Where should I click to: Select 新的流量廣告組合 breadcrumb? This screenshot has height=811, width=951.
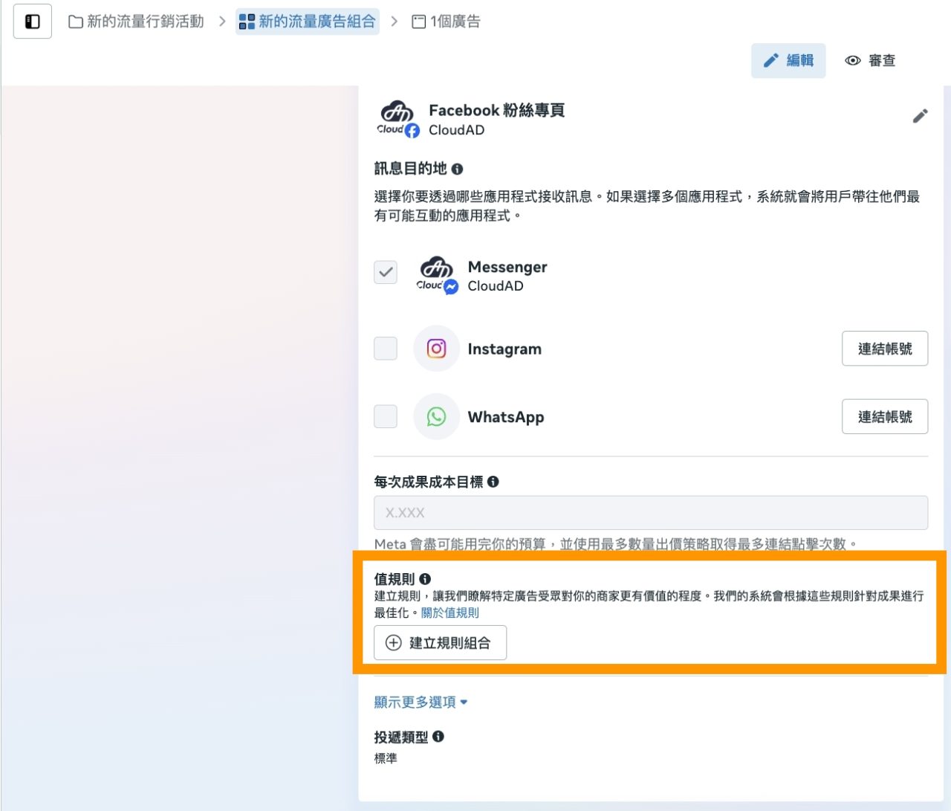(x=308, y=22)
